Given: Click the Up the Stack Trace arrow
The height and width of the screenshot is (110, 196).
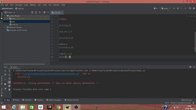Looking at the screenshot, I should point(9,71).
